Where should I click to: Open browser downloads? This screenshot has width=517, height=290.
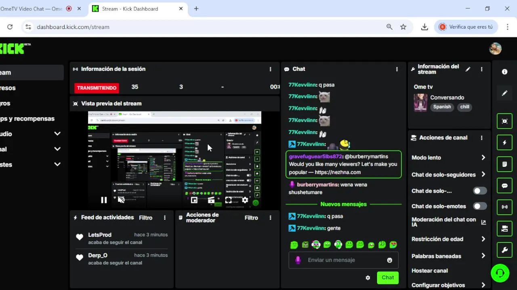[x=425, y=27]
